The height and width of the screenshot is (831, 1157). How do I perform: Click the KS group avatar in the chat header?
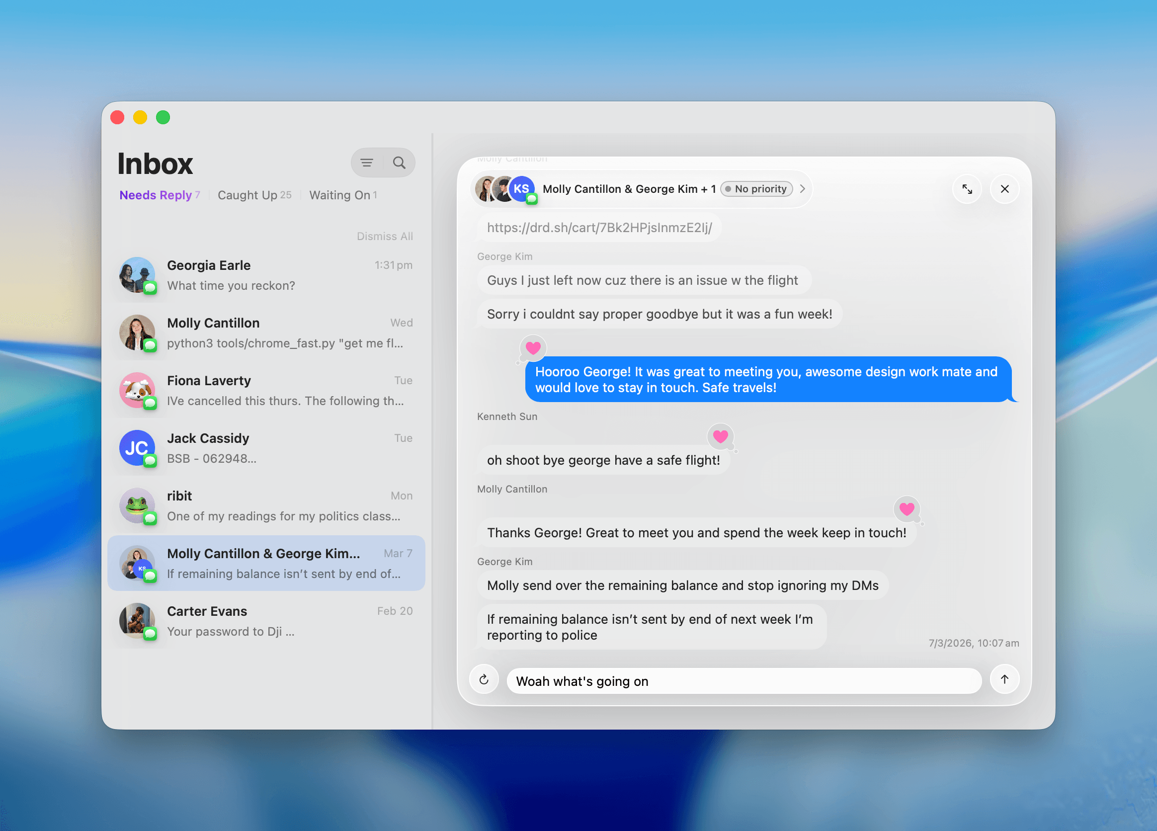tap(522, 189)
